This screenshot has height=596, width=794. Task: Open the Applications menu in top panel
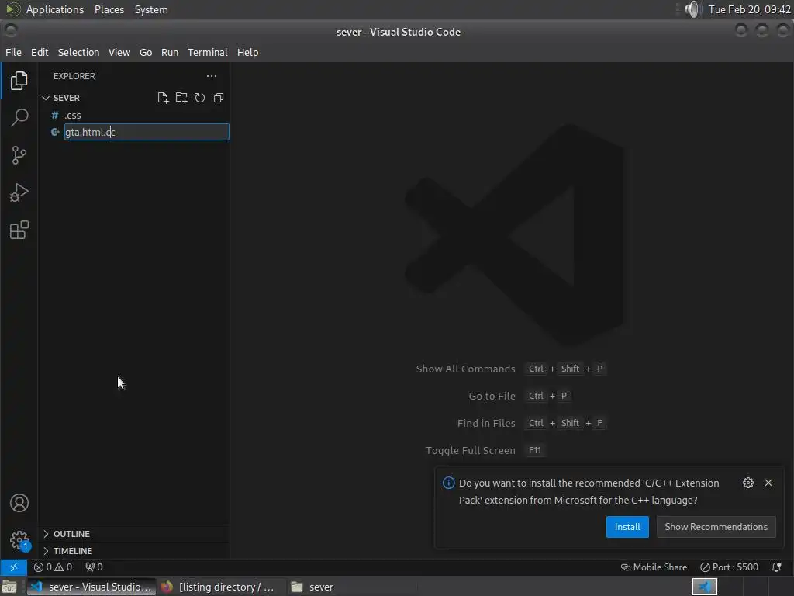[55, 9]
